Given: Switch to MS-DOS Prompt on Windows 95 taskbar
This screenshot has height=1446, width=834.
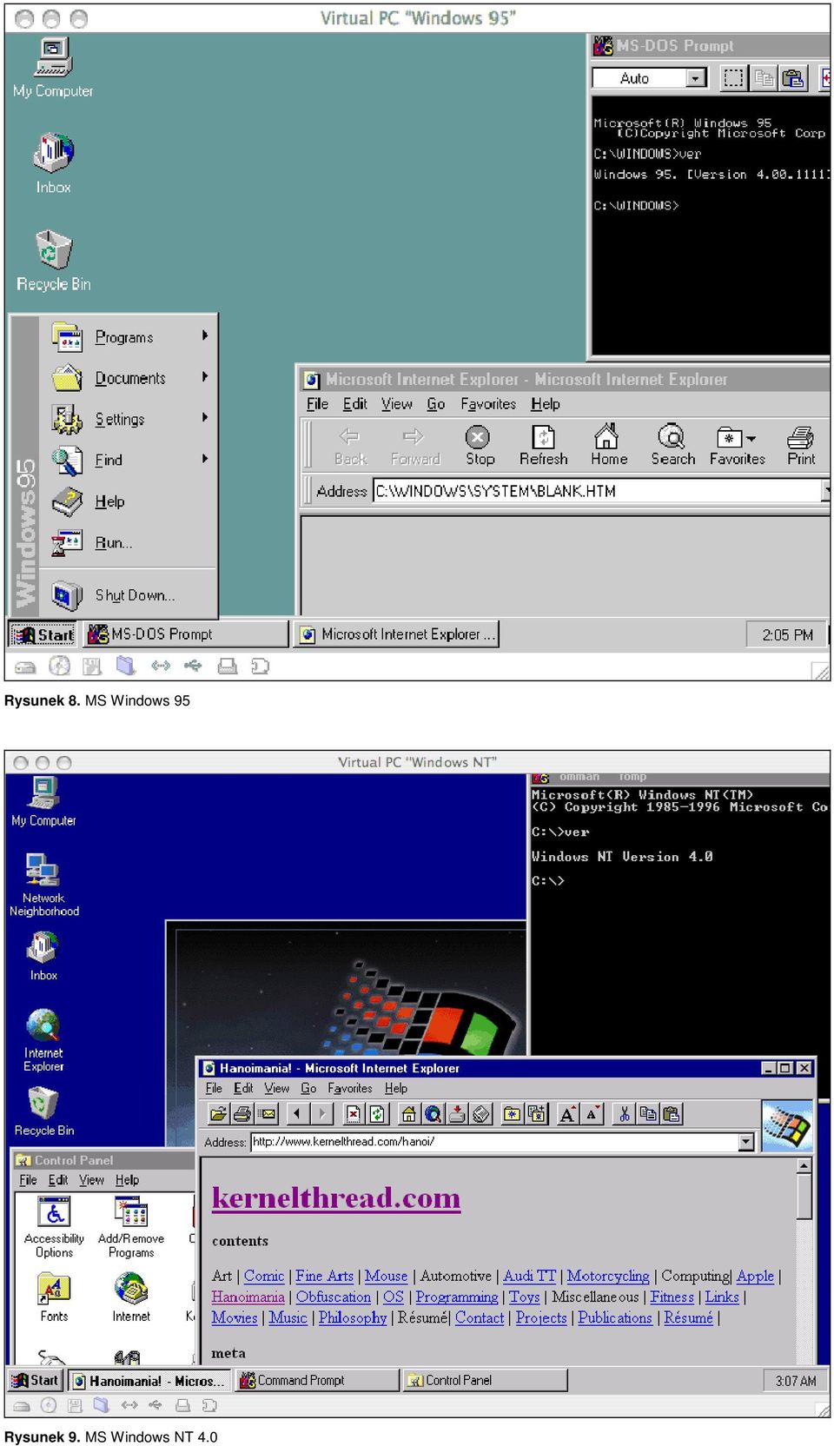Looking at the screenshot, I should [x=185, y=634].
